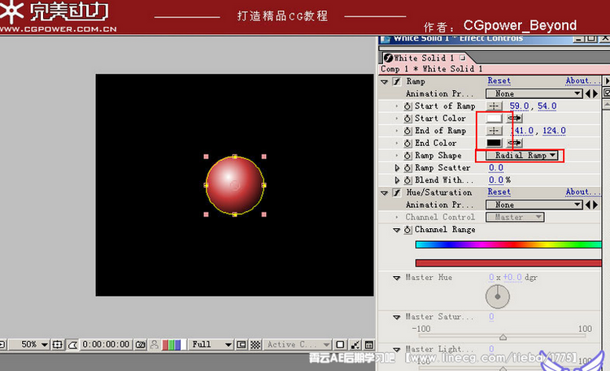The image size is (610, 371).
Task: Toggle transparency grid checkerboard
Action: 255,344
